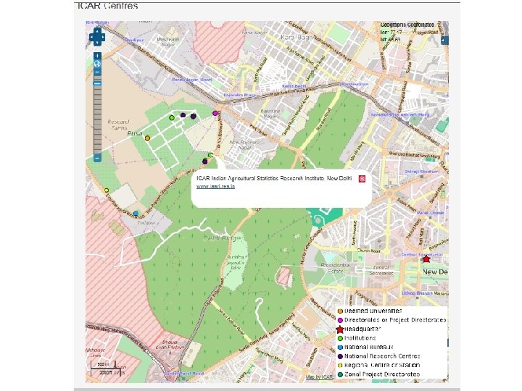Click the orange Deemed Universities legend swatch
The height and width of the screenshot is (391, 522).
point(340,311)
